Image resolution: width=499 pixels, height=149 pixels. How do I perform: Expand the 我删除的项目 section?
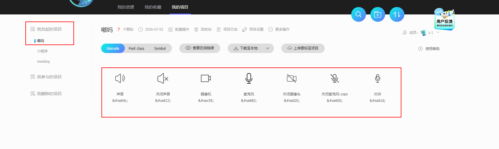point(46,94)
